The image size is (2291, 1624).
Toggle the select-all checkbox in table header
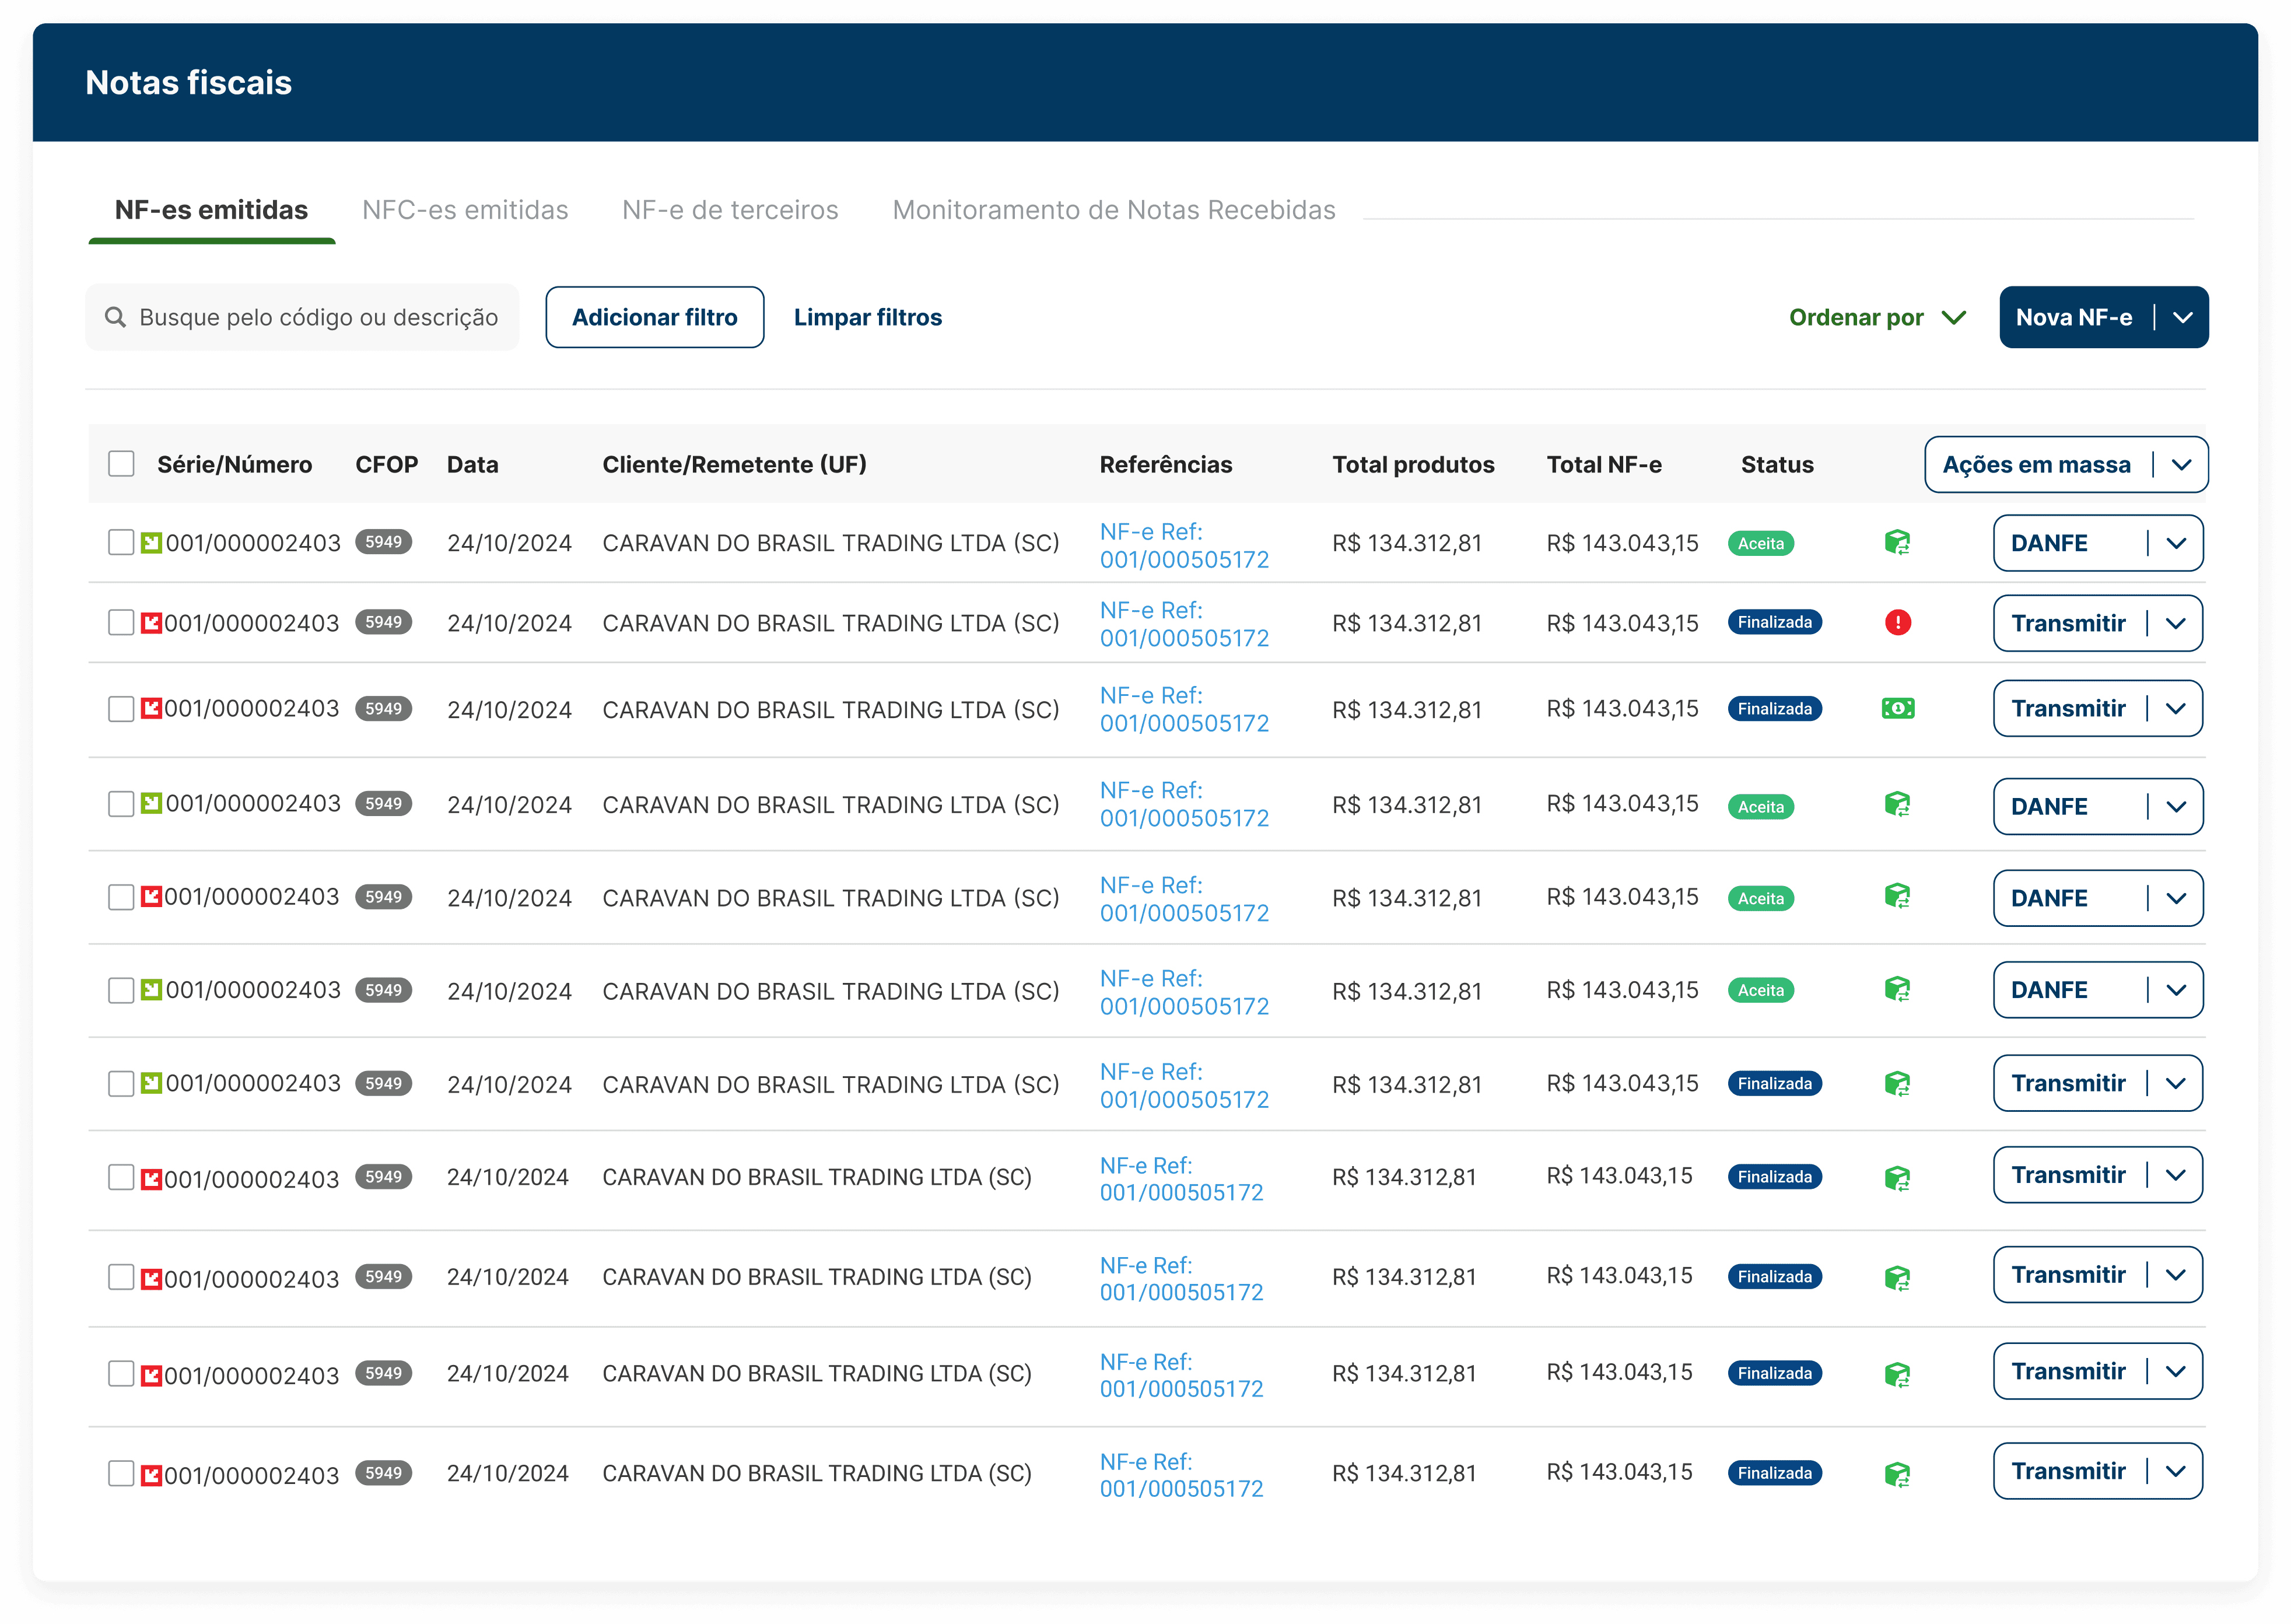coord(121,464)
